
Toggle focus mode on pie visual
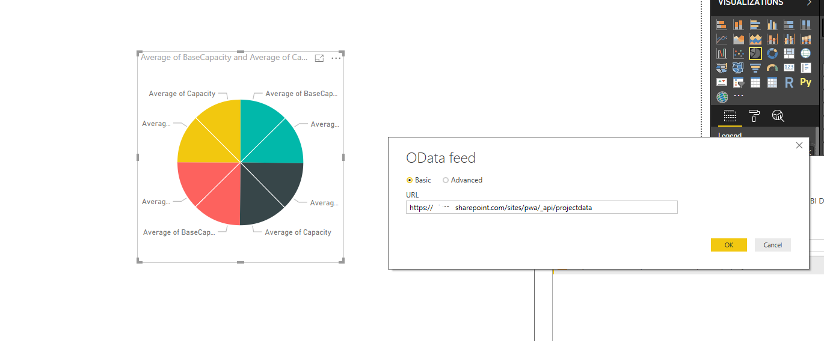pos(319,58)
